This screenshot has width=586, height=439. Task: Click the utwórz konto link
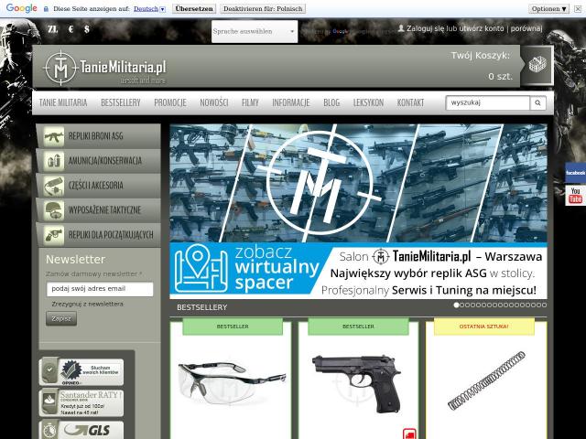(x=481, y=28)
